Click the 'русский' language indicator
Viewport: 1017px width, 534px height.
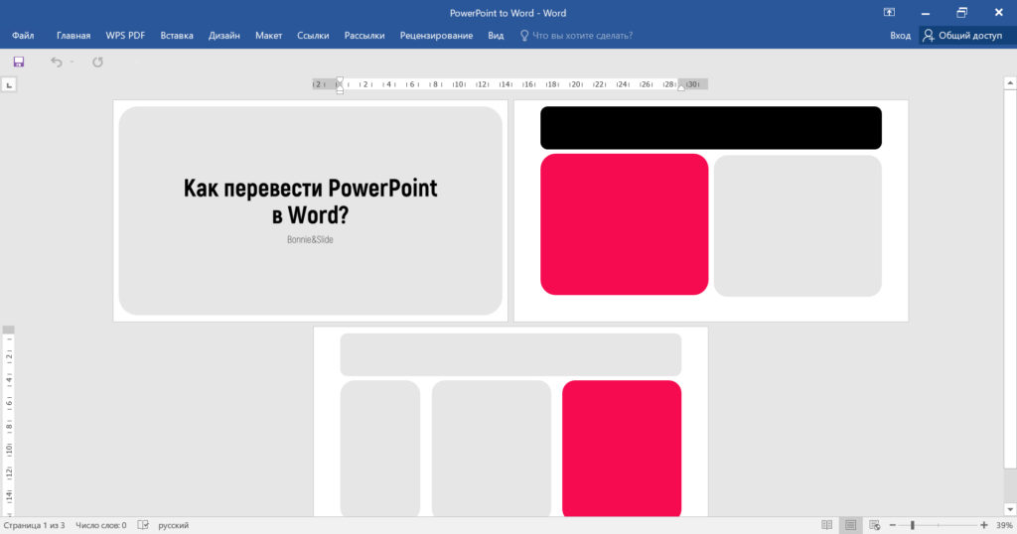pos(173,526)
